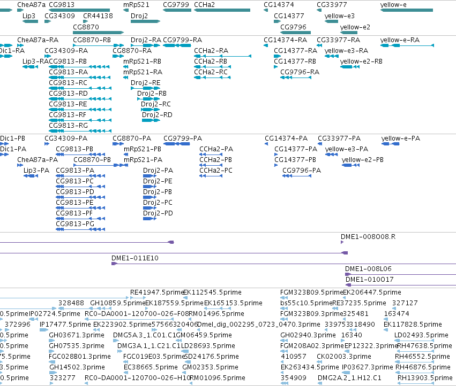Select the CG34309-PA protein label
Viewport: 456px width, 386px height.
coord(66,138)
